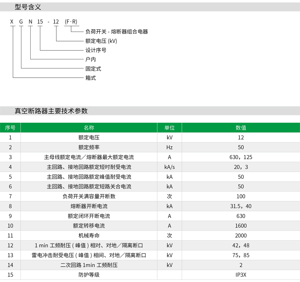Click the 箱式 label
Screen dimensions: 300x282
(x=91, y=78)
